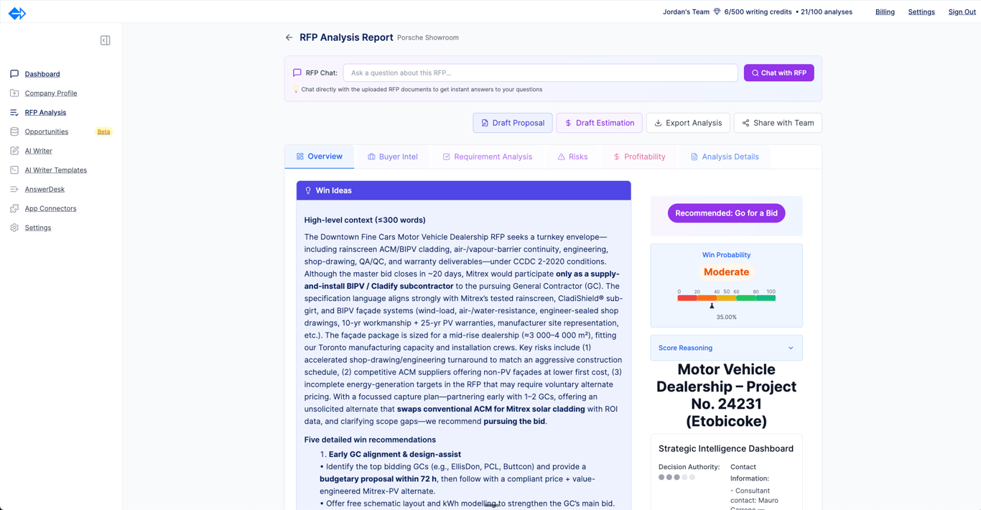
Task: Open Opportunities in the sidebar
Action: (x=47, y=131)
